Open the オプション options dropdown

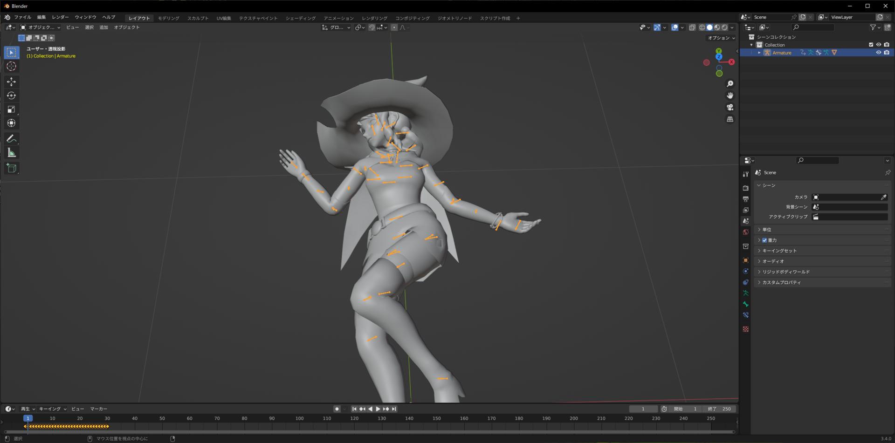pyautogui.click(x=721, y=38)
